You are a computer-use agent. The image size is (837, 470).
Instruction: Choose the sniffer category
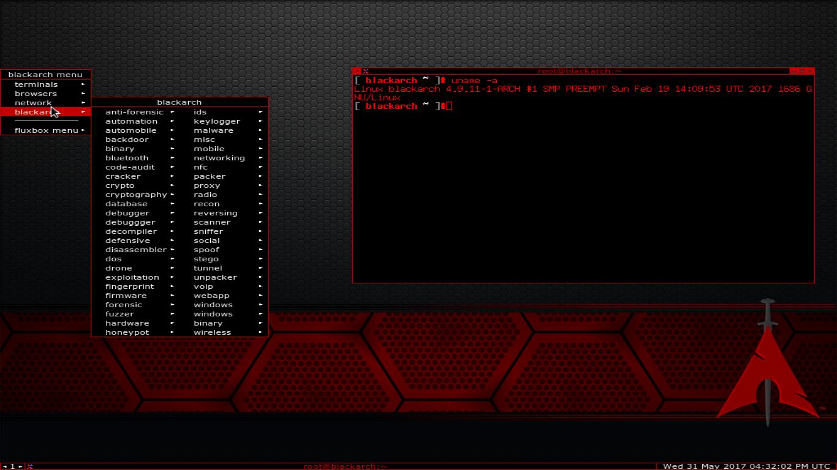click(x=208, y=231)
